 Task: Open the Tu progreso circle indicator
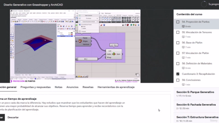pyautogui.click(x=204, y=4)
